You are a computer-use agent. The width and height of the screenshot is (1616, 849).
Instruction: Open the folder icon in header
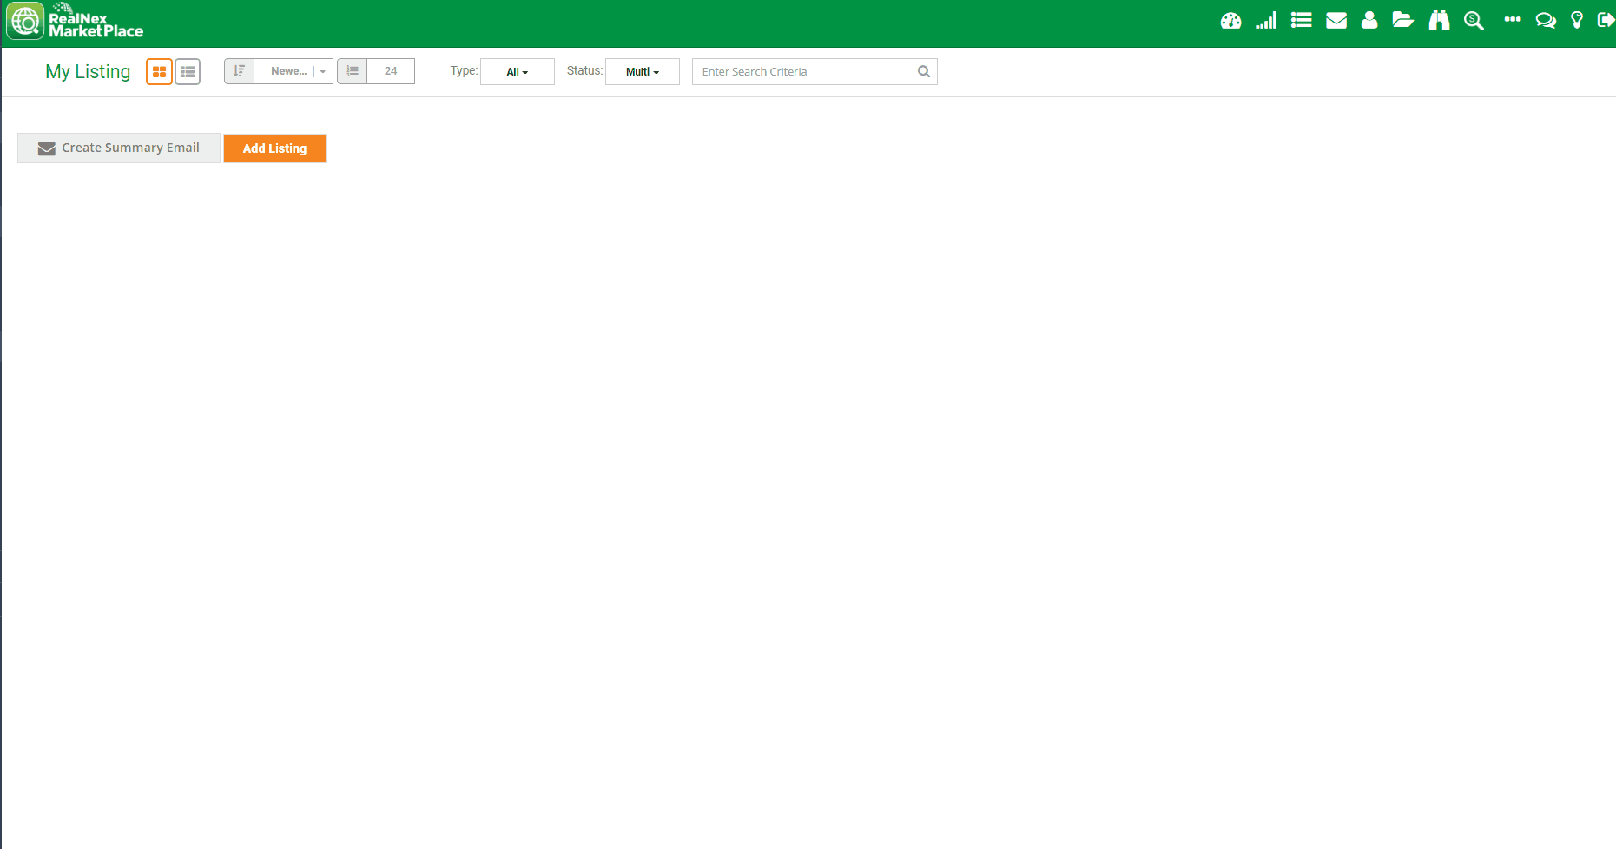tap(1403, 20)
